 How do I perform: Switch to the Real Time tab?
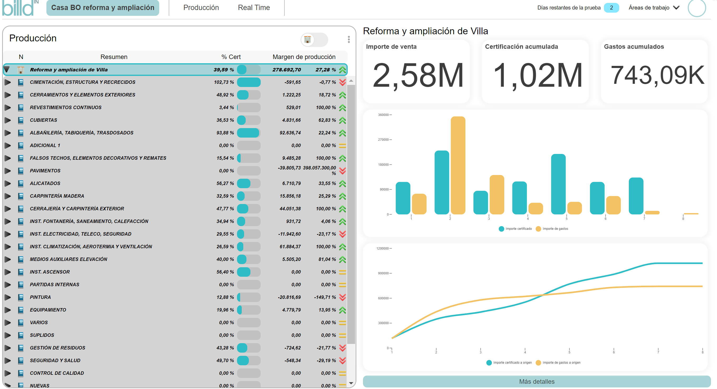pyautogui.click(x=254, y=8)
